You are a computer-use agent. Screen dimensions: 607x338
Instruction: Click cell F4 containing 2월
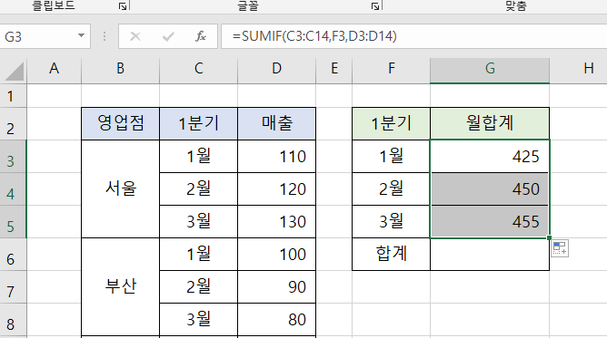pyautogui.click(x=392, y=189)
